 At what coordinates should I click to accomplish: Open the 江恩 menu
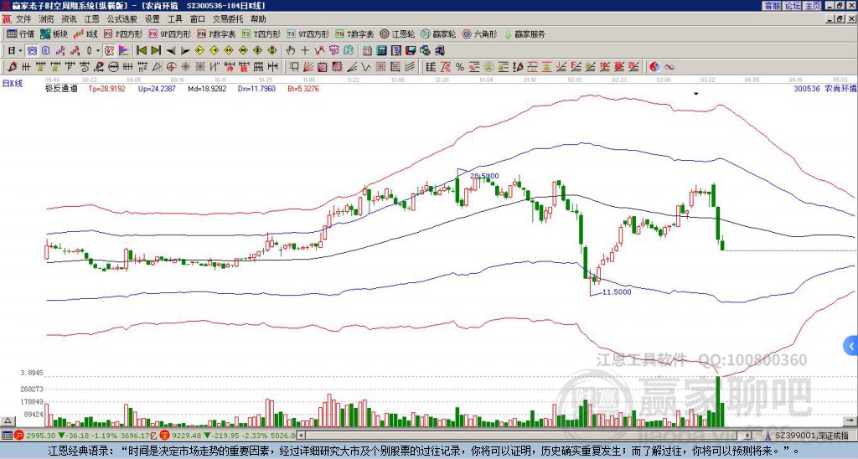[91, 19]
